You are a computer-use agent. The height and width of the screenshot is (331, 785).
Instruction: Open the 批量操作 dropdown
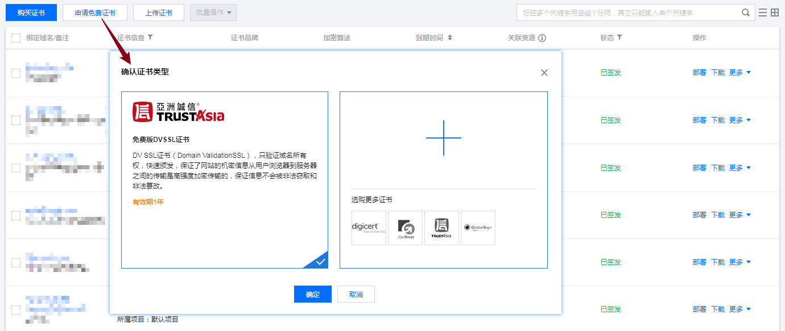tap(213, 12)
